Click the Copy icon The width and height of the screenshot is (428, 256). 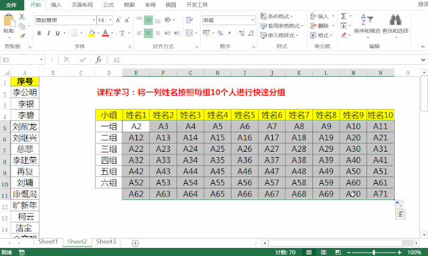[22, 27]
